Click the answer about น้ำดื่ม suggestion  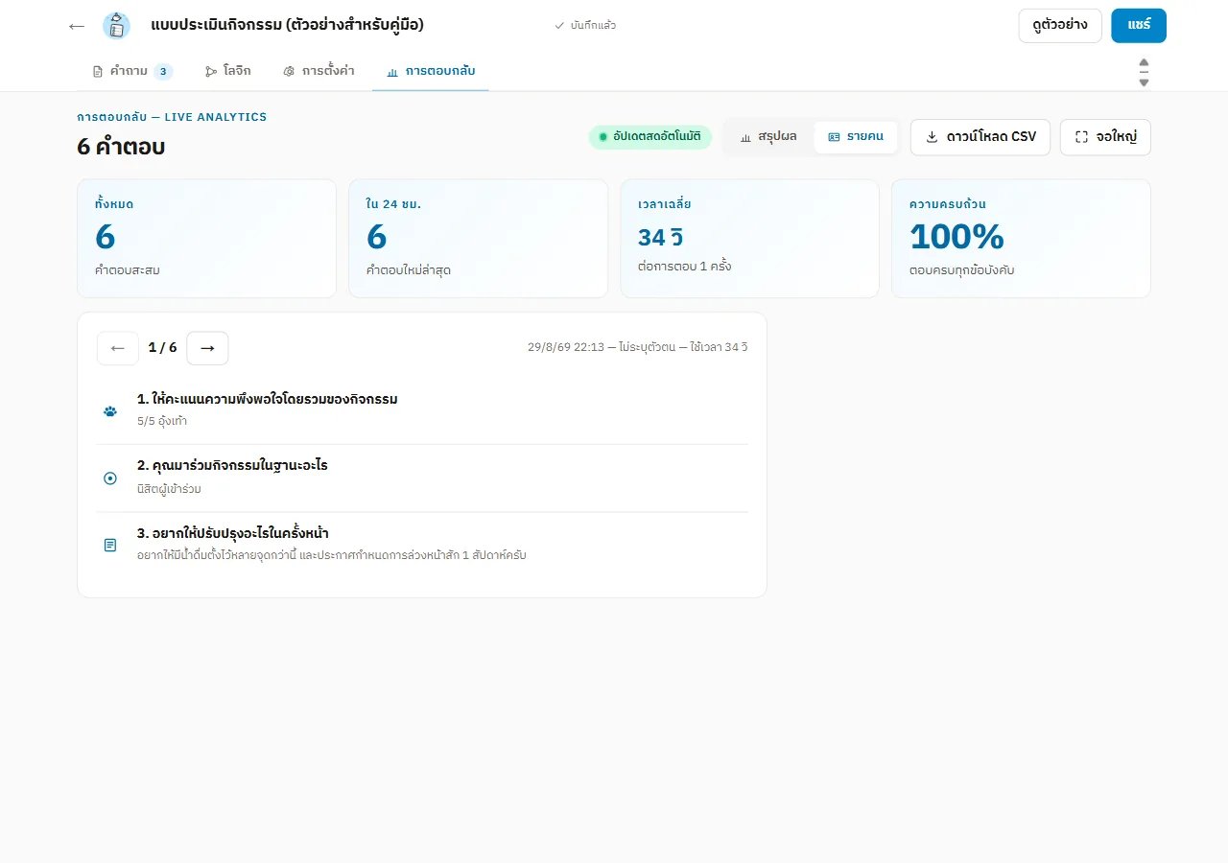point(332,555)
